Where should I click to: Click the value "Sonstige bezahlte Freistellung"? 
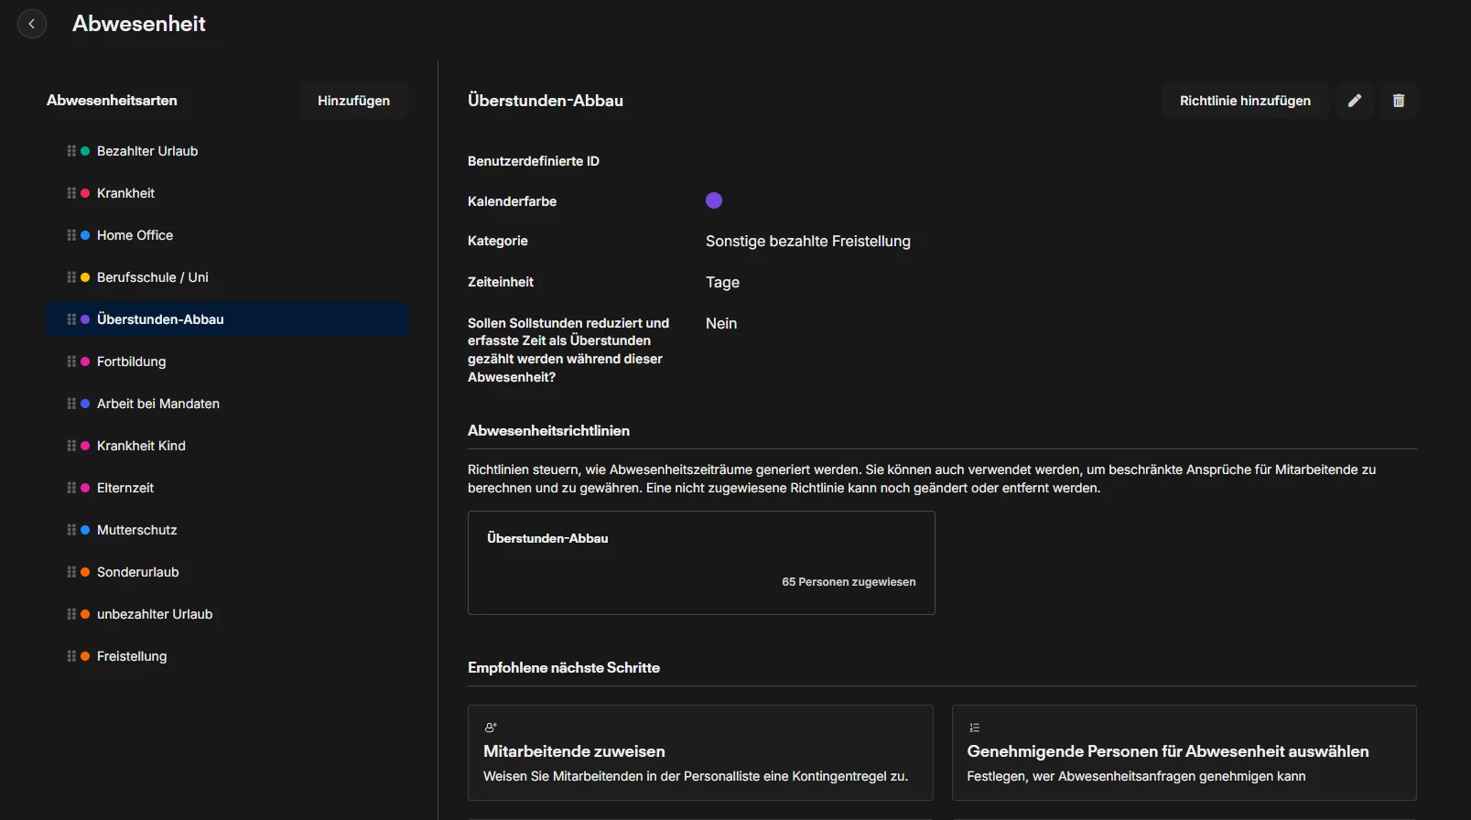[x=808, y=242]
